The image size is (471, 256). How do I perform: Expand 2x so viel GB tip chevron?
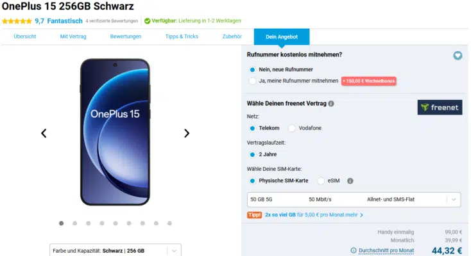pyautogui.click(x=362, y=215)
